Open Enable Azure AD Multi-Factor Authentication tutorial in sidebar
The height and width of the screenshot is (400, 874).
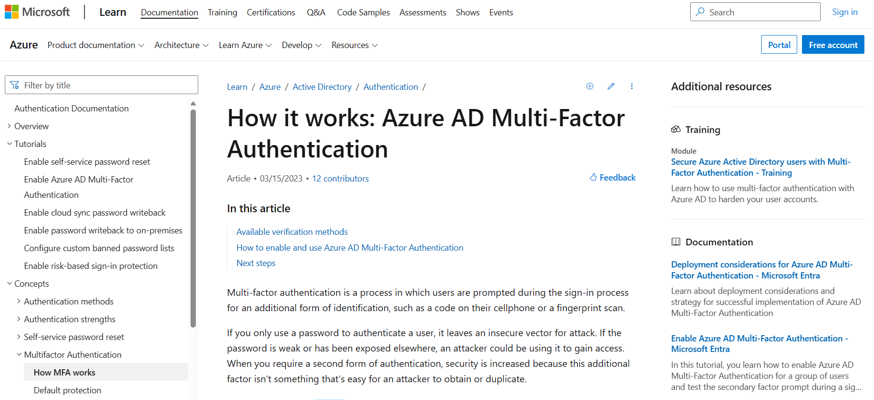click(x=79, y=187)
